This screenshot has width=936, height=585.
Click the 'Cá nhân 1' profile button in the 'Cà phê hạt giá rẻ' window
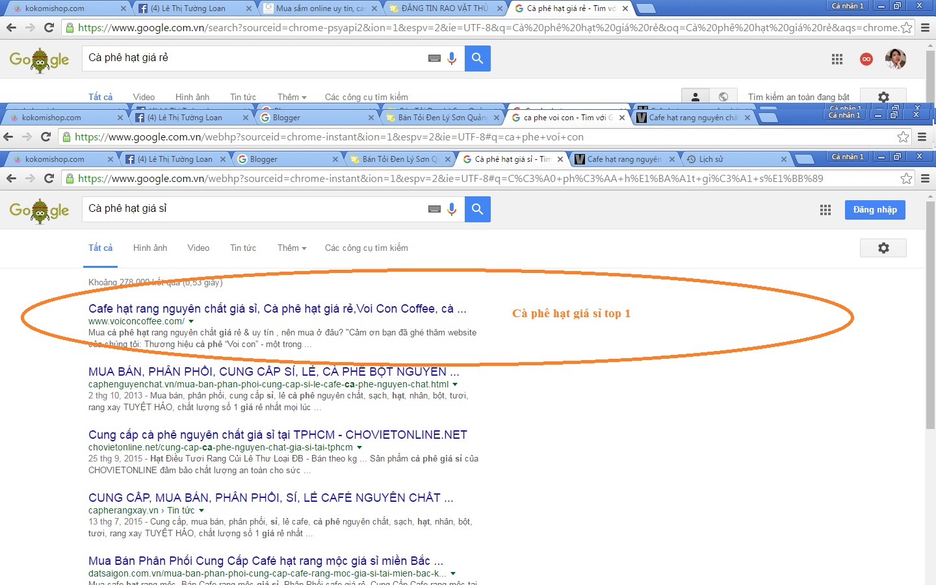(848, 6)
